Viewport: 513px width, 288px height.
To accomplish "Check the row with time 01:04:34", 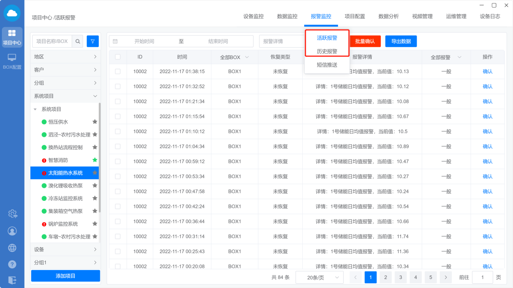I will point(118,146).
